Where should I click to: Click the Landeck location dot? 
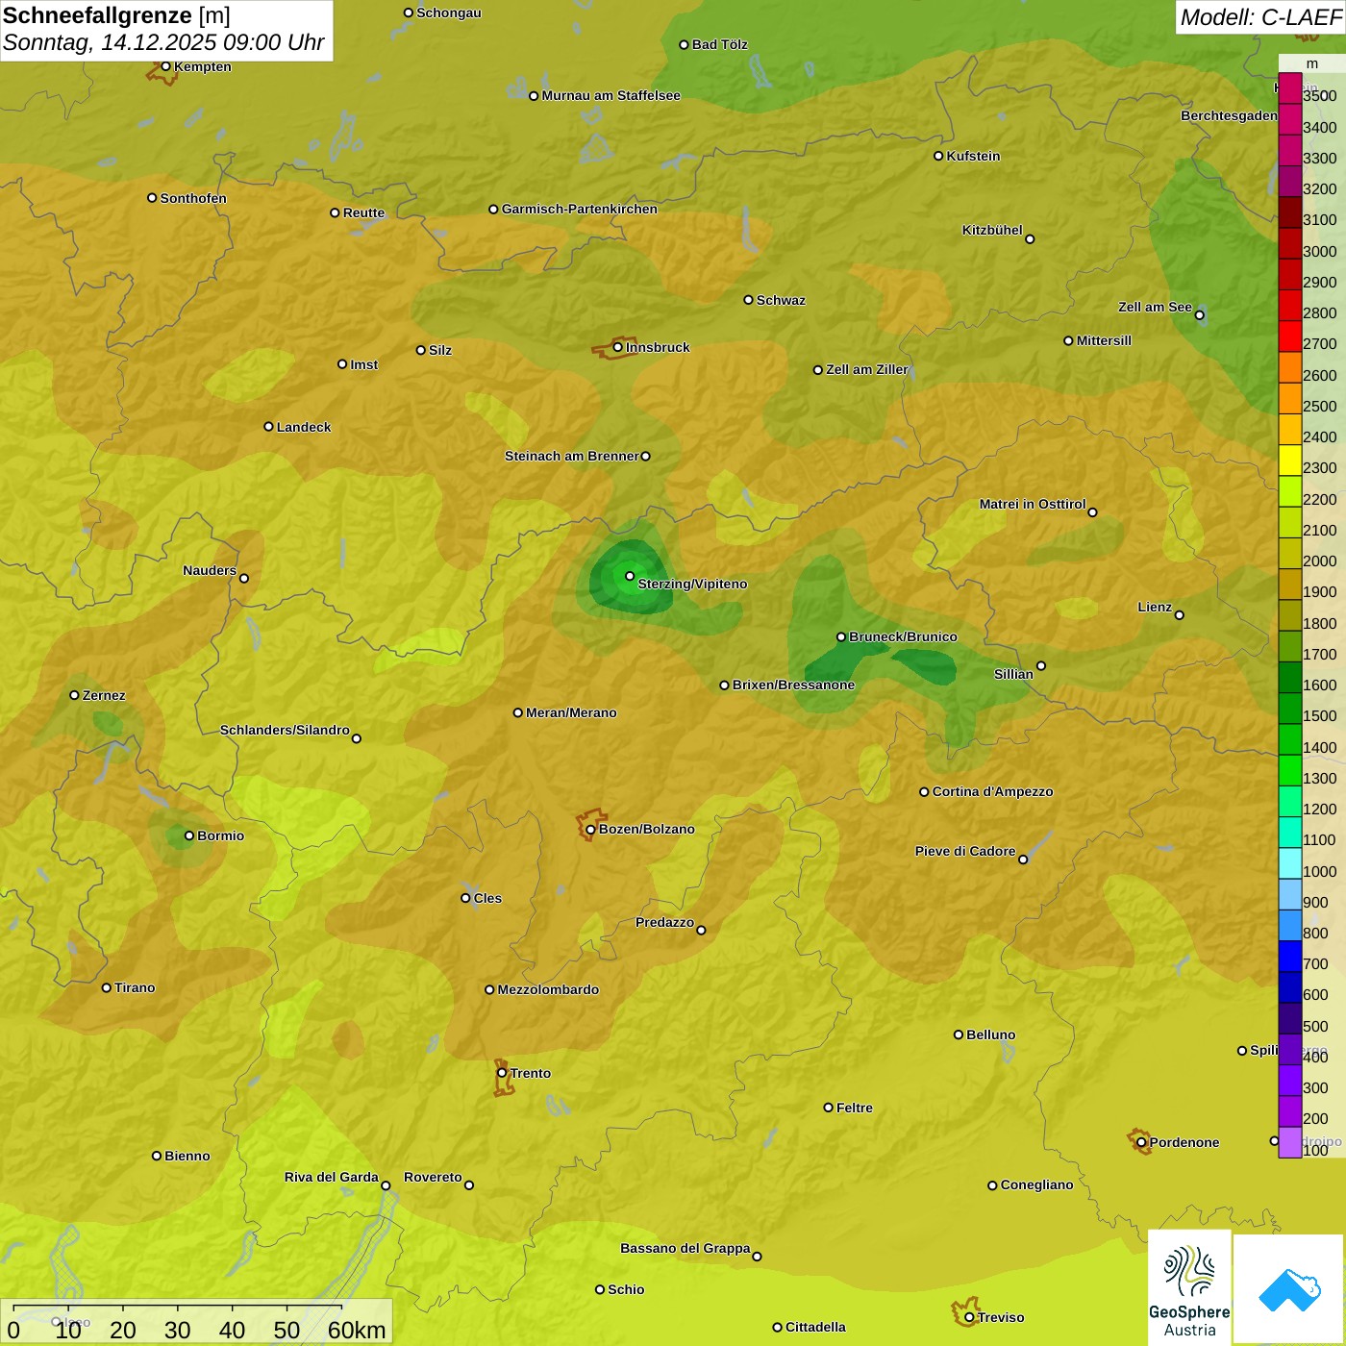point(268,427)
